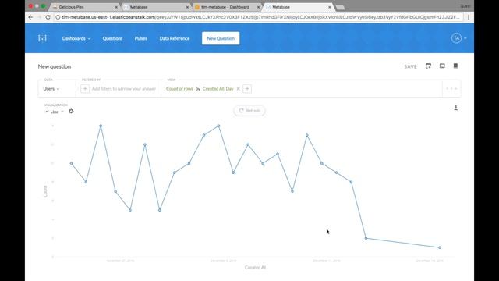Click the SQL/native editor icon
Screen dimensions: 499x281
pos(442,66)
